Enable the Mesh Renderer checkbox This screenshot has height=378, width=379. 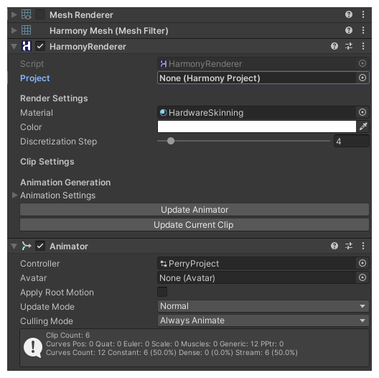click(x=40, y=14)
